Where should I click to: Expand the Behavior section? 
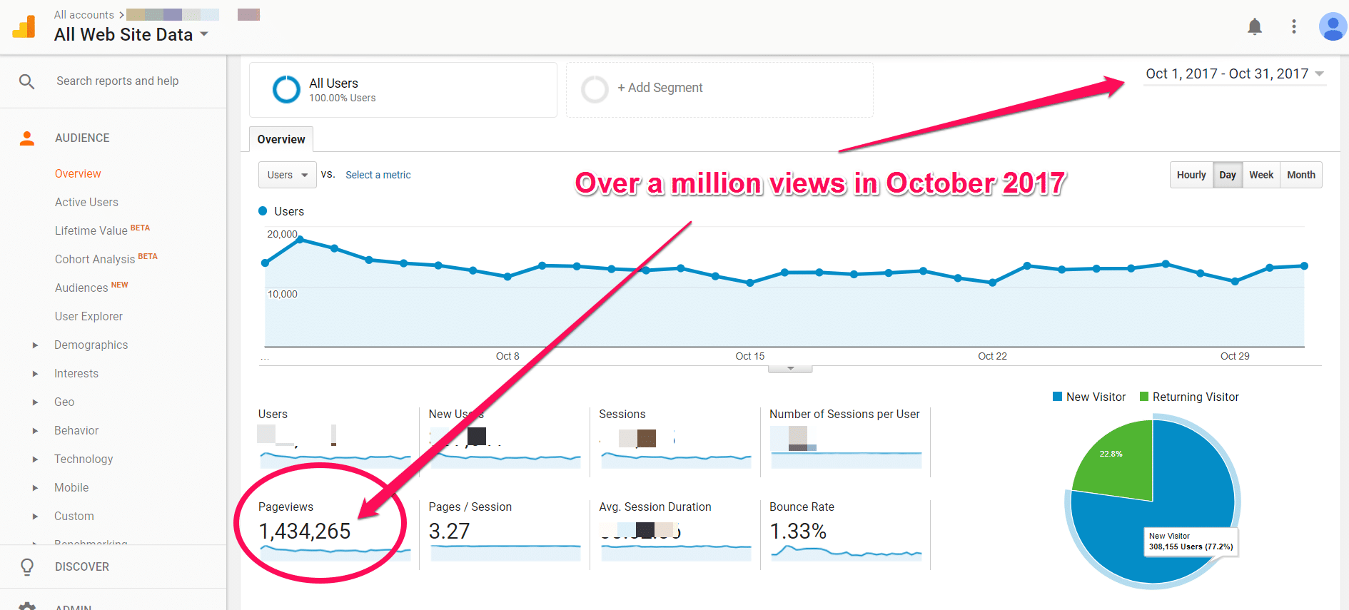(x=35, y=431)
